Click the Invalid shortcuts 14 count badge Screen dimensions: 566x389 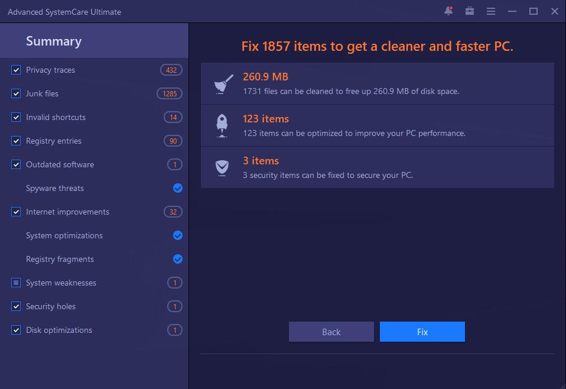click(173, 118)
